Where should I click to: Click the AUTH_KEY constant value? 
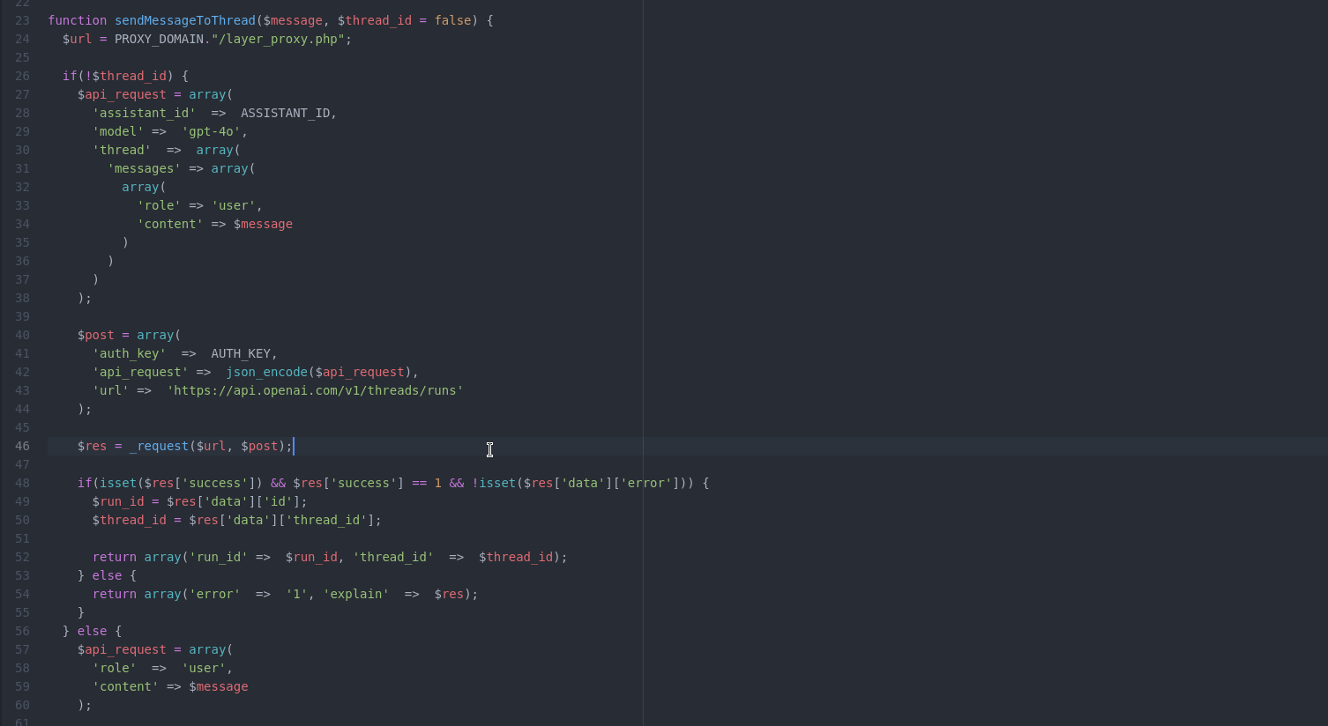pyautogui.click(x=241, y=353)
